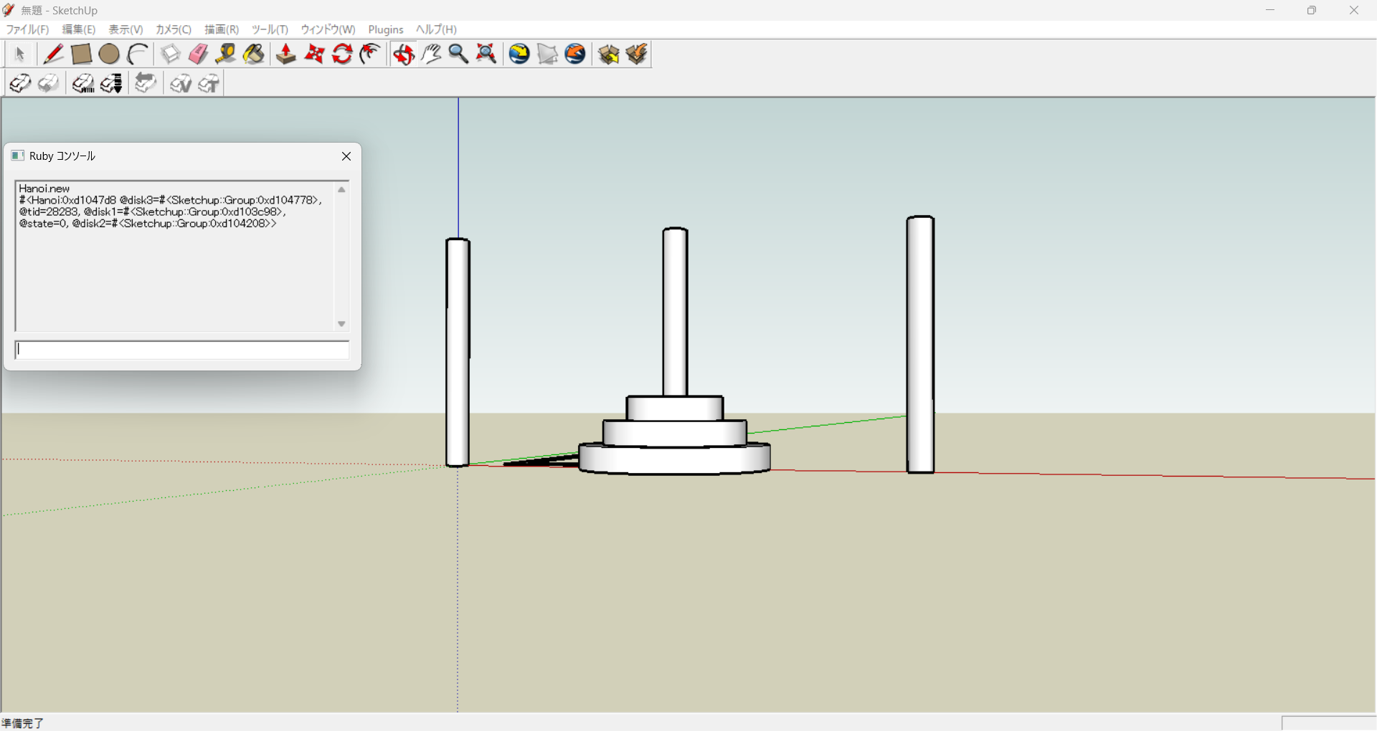Click the middle disk of the tower
The height and width of the screenshot is (731, 1377).
(x=675, y=433)
